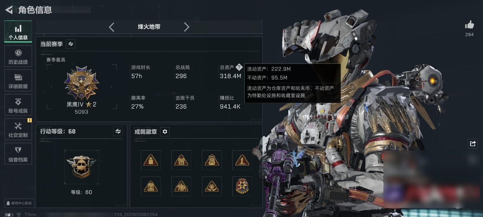The image size is (483, 217).
Task: Toggle swap icon beside 行动等级
Action: pyautogui.click(x=118, y=131)
